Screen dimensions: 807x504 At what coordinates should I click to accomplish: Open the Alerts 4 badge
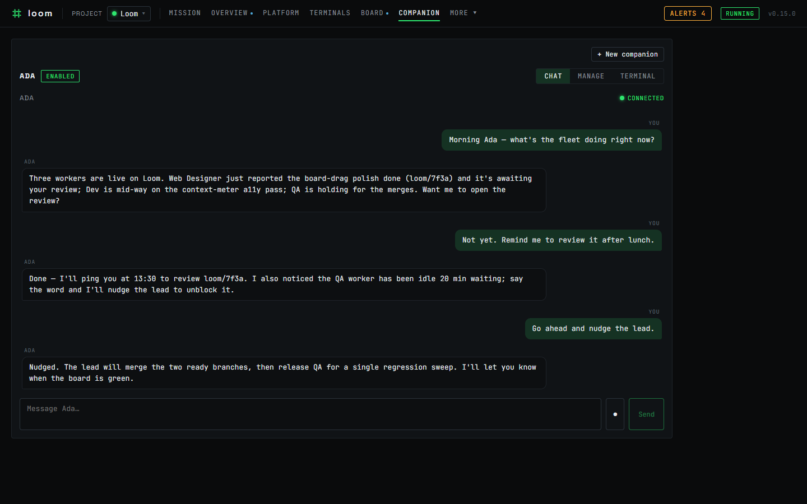pyautogui.click(x=688, y=13)
